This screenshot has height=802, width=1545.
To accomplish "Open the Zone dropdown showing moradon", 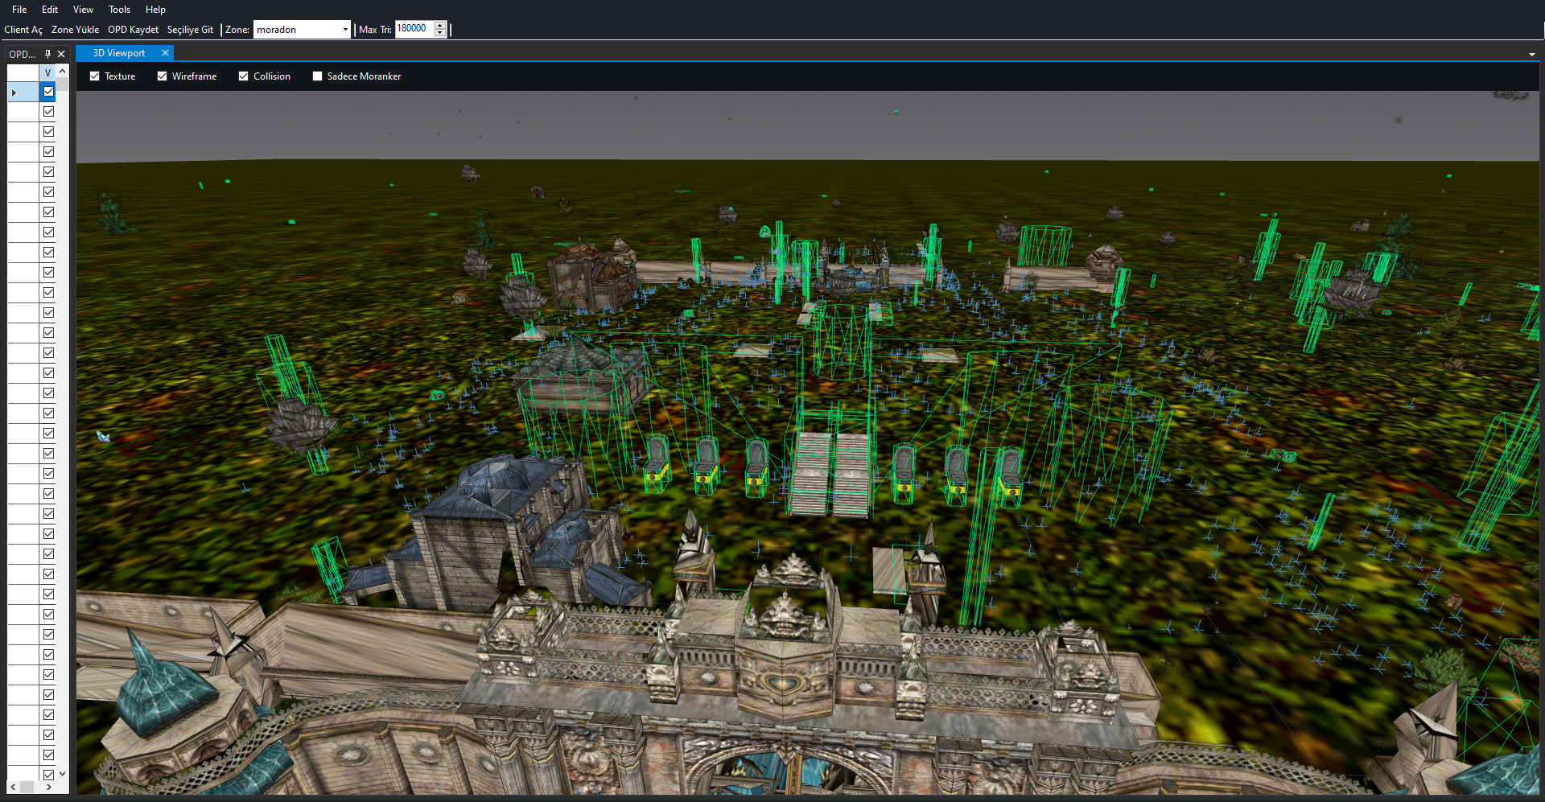I will [303, 30].
